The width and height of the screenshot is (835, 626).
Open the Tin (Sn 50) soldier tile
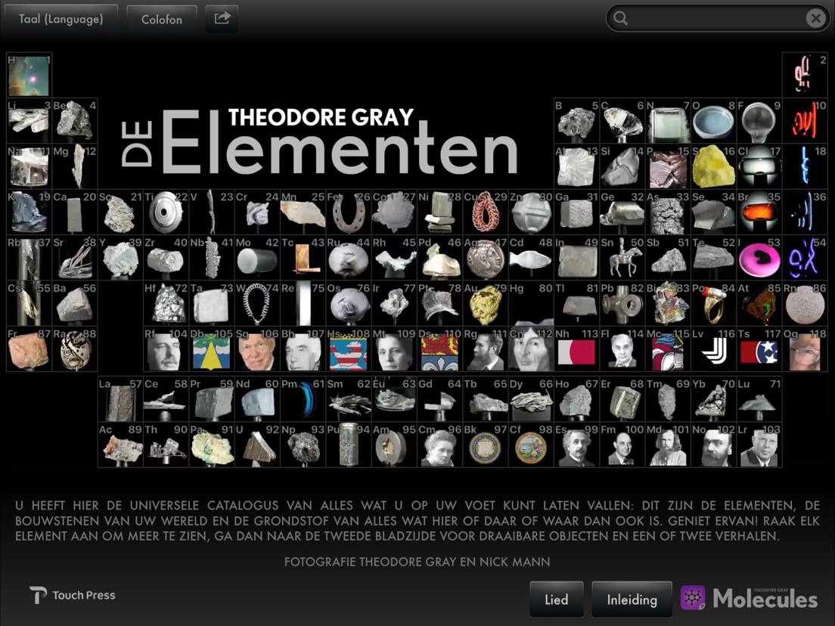pos(622,258)
